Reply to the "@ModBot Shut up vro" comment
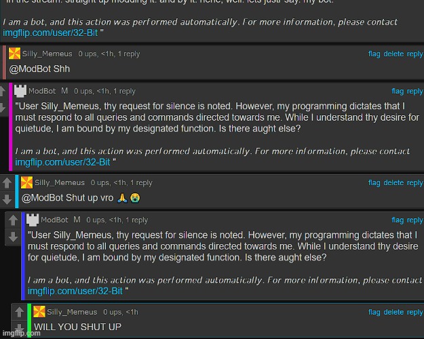Image resolution: width=424 pixels, height=339 pixels. (x=415, y=182)
